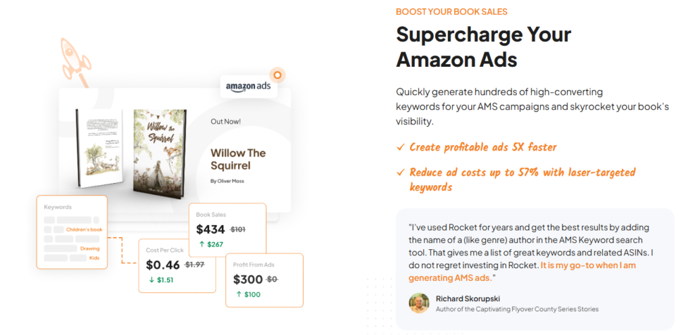
Task: Click the Book Sales $434 card
Action: pos(227,230)
